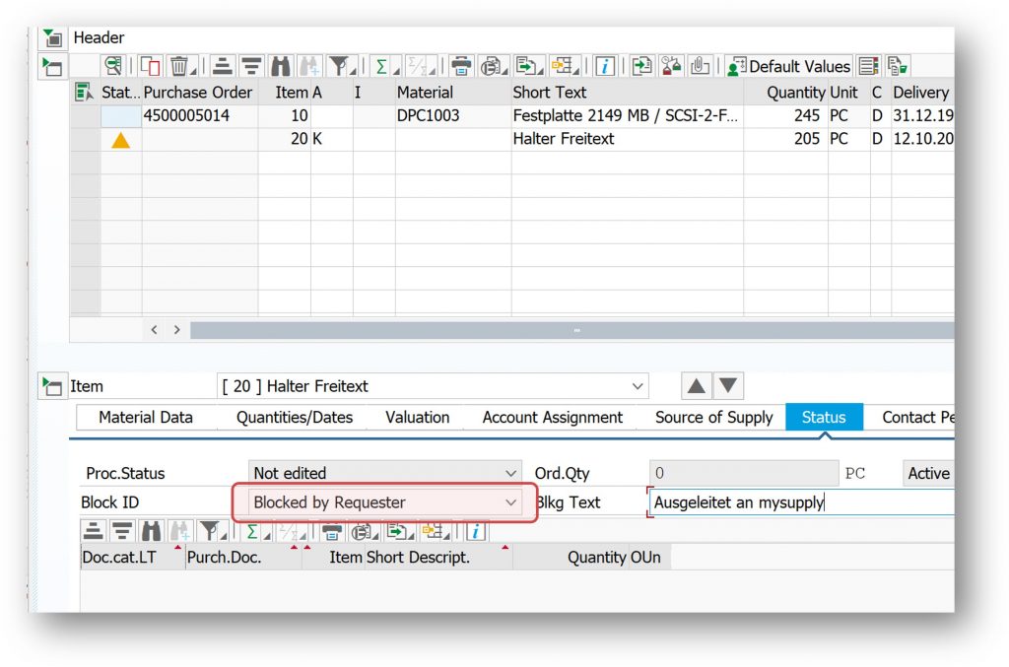
Task: Go to previous item with the up arrow
Action: click(697, 386)
